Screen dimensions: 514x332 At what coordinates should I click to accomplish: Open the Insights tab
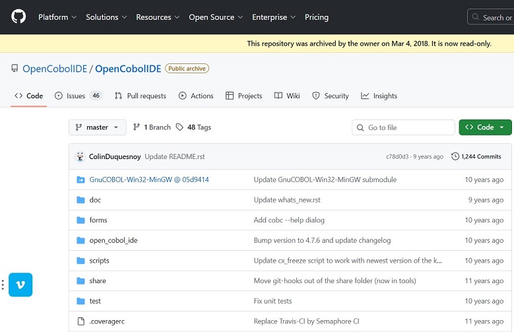pyautogui.click(x=379, y=96)
